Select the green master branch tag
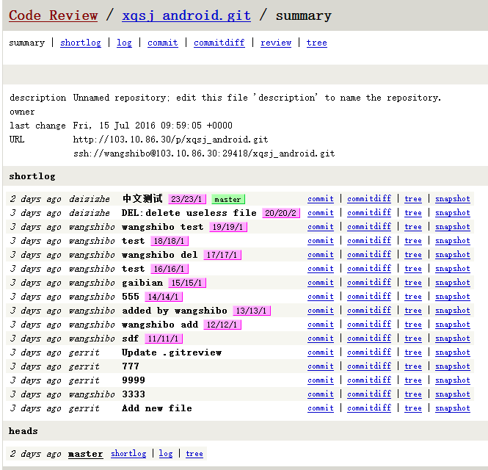The image size is (488, 470). tap(227, 199)
